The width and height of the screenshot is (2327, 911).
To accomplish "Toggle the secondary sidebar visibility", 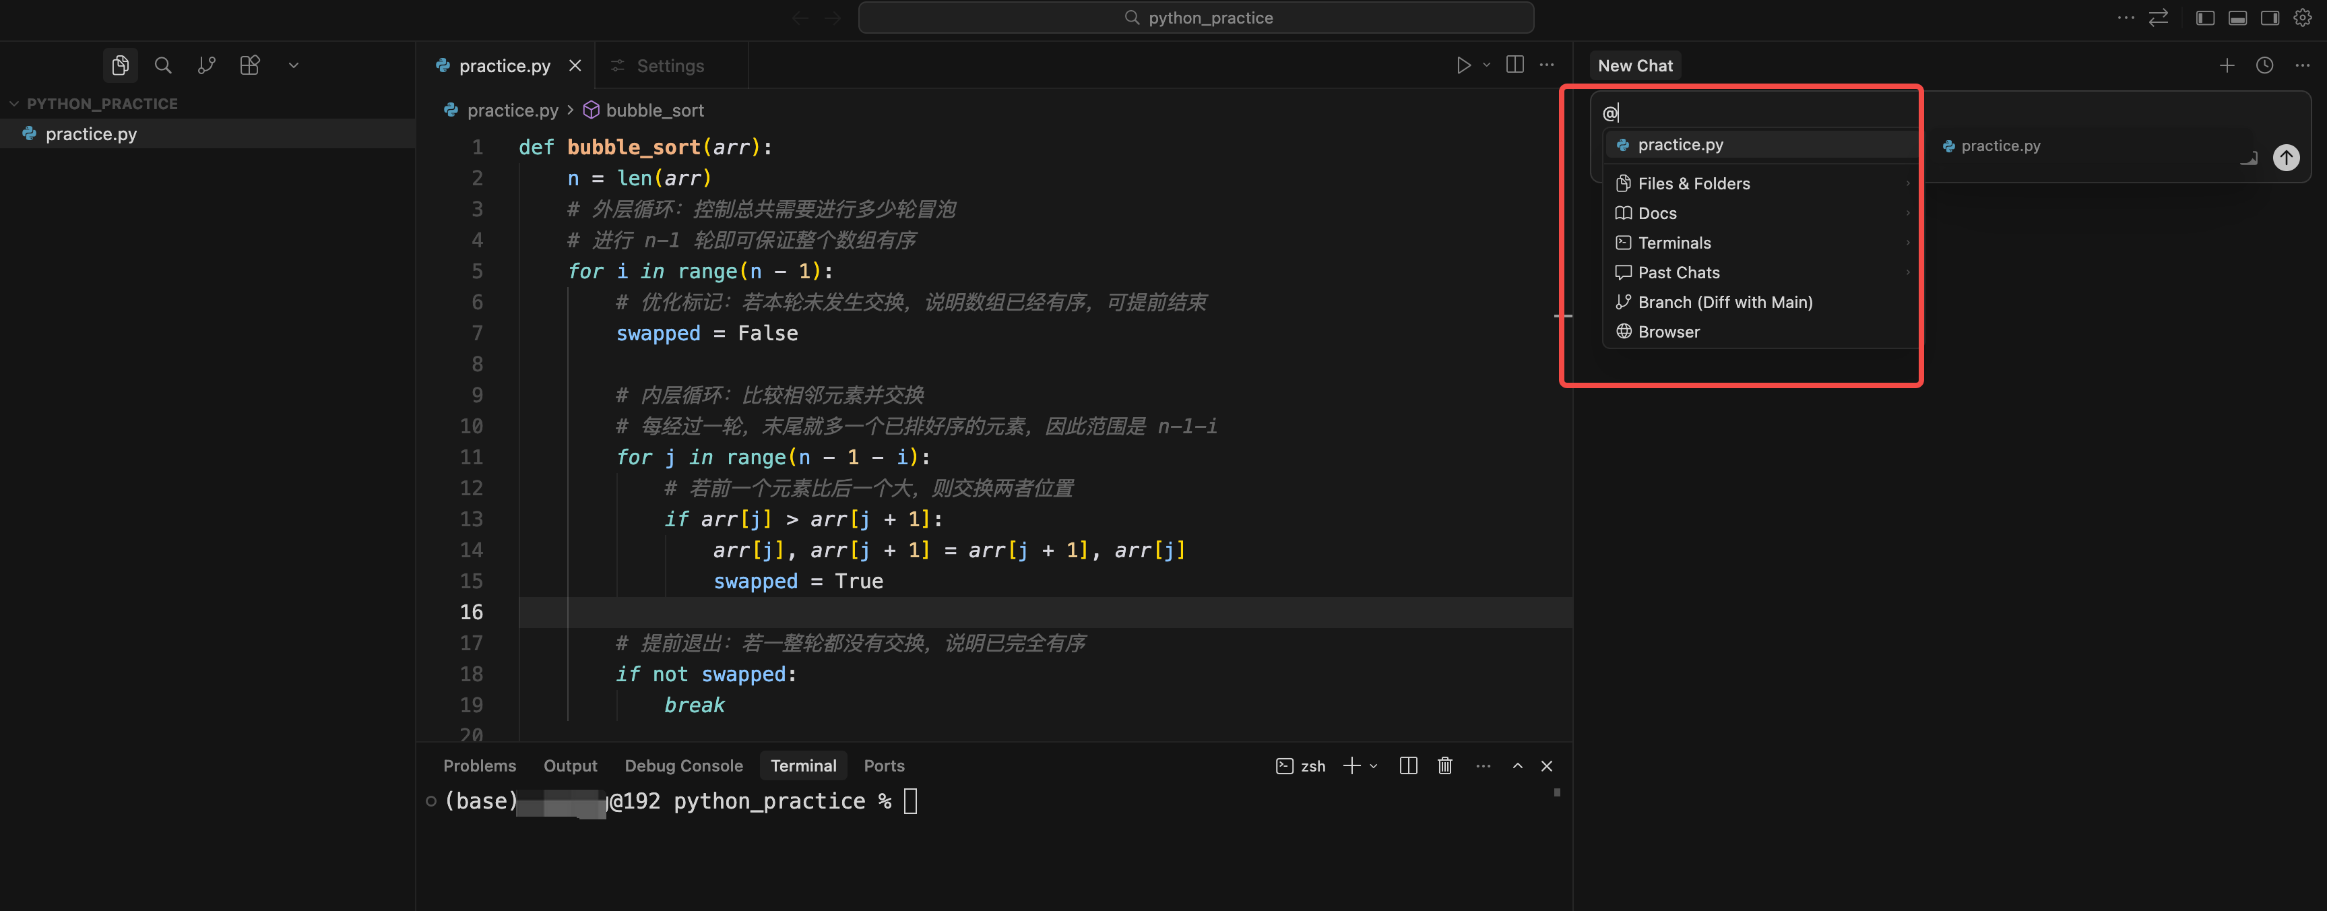I will tap(2270, 18).
